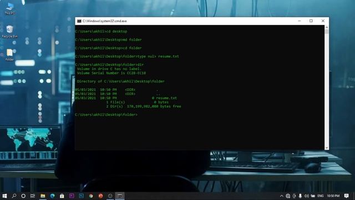
Task: Click the resume.txt entry in dir listing
Action: point(126,98)
